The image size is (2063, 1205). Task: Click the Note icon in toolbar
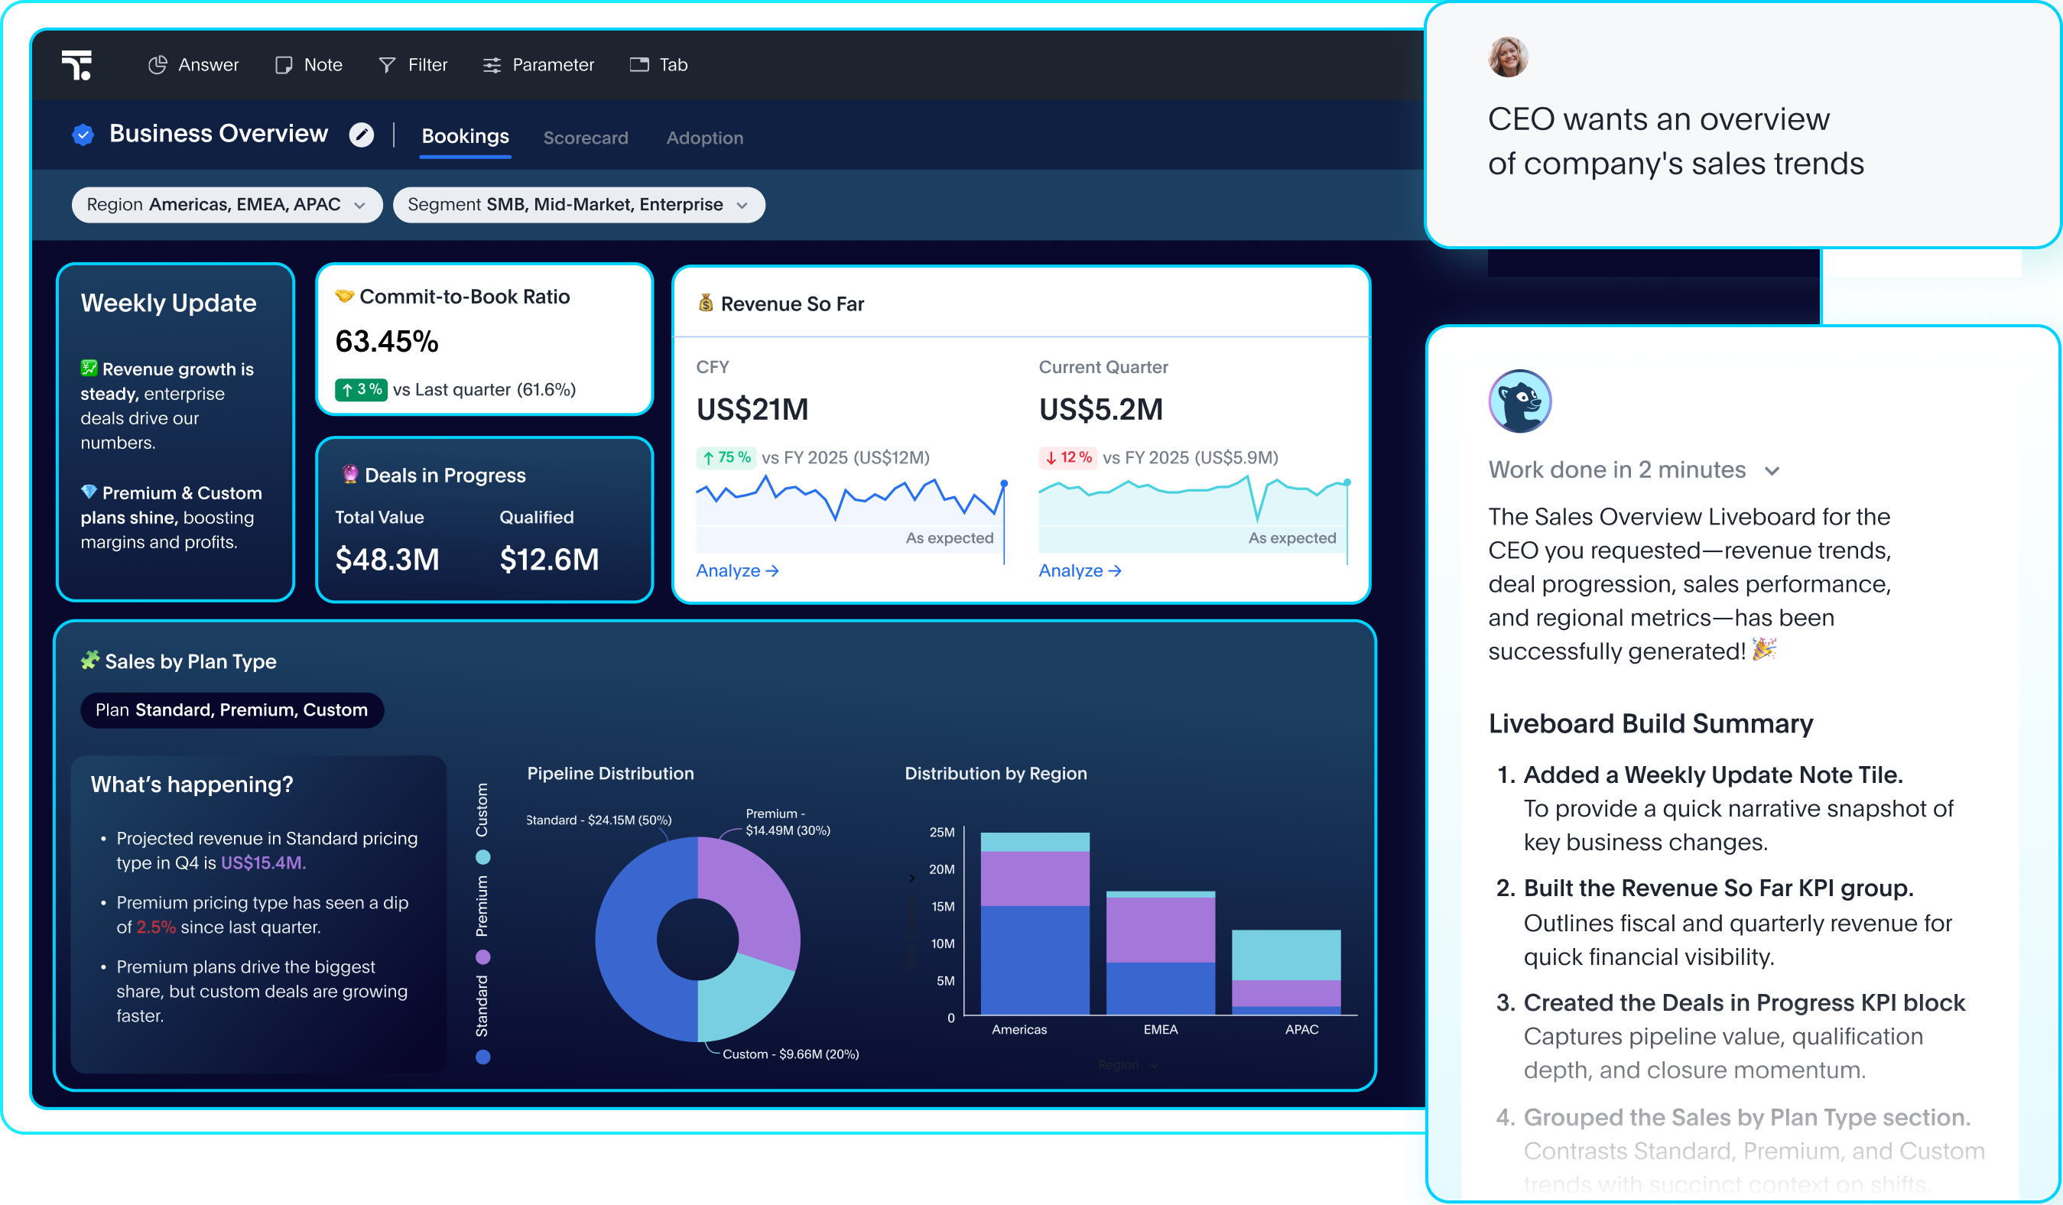click(283, 65)
